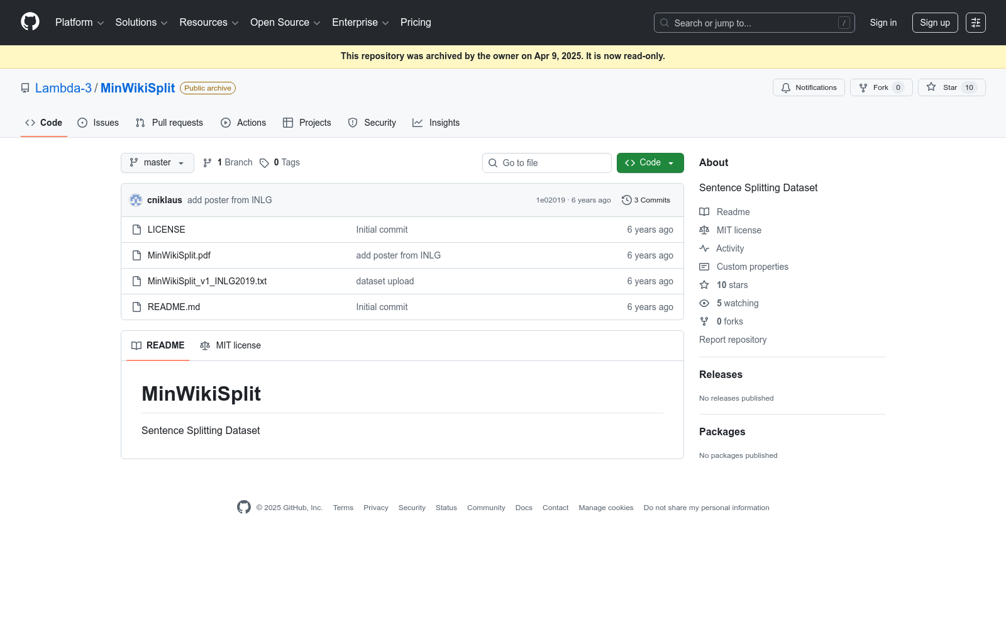Click Report repository link
Viewport: 1006px width, 629px height.
click(733, 340)
